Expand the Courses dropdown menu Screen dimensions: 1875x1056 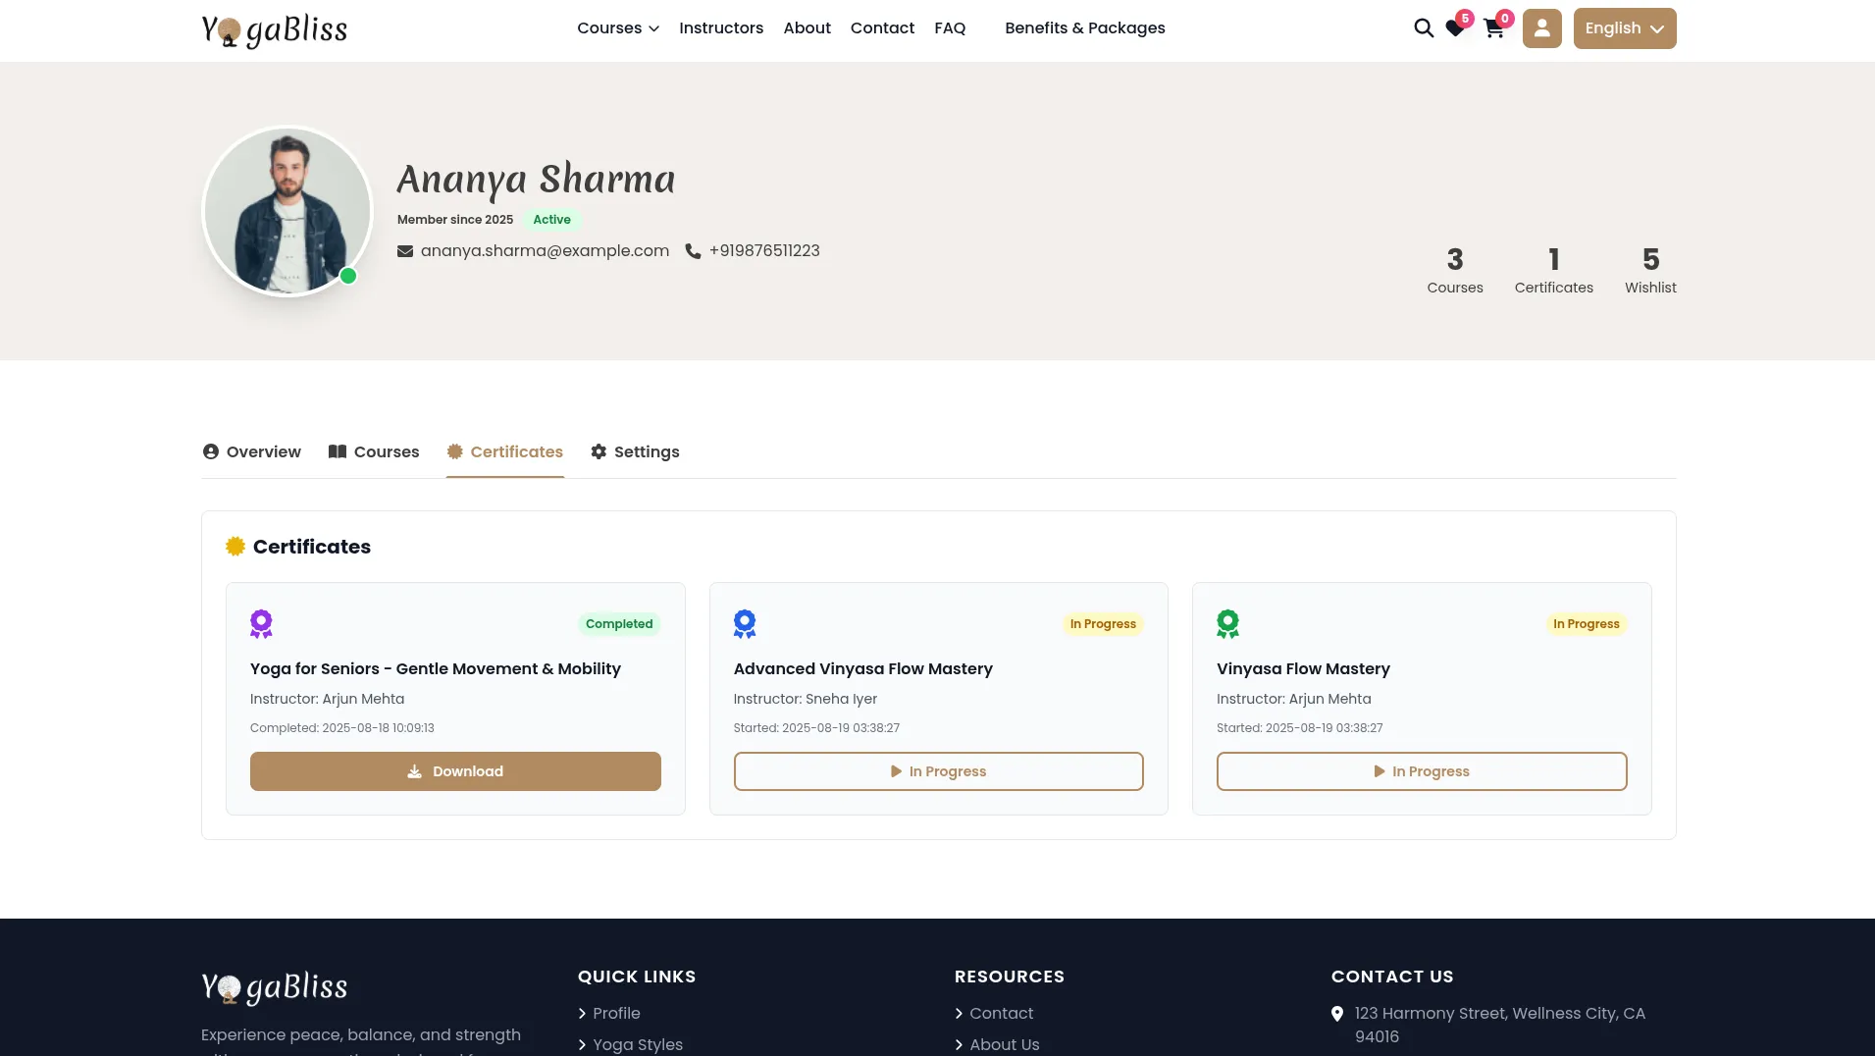[x=617, y=28]
